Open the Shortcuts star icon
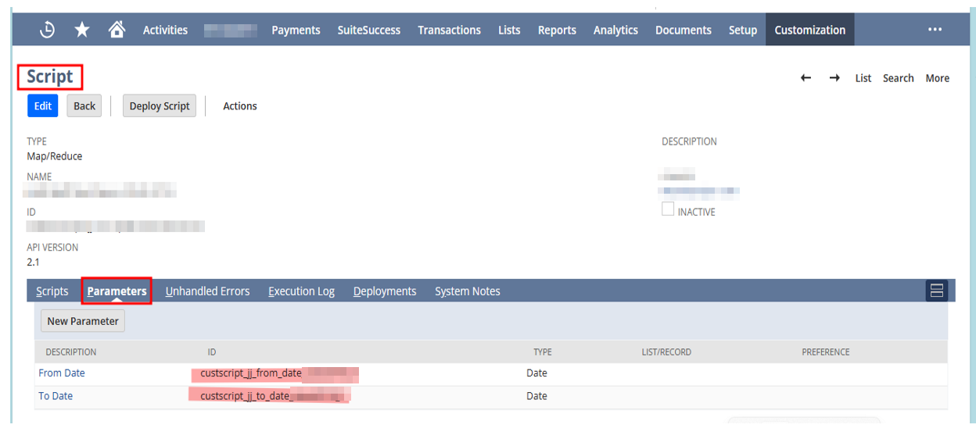 tap(82, 30)
